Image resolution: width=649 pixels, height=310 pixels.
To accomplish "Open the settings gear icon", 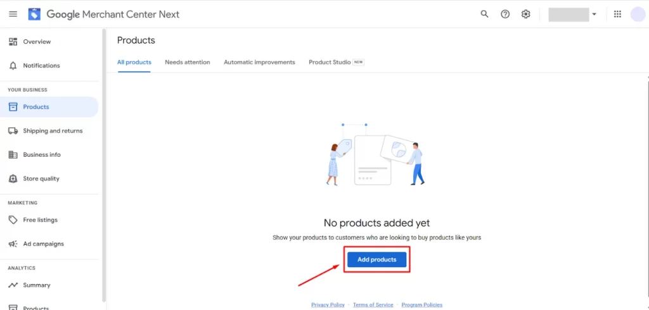I will click(x=525, y=14).
